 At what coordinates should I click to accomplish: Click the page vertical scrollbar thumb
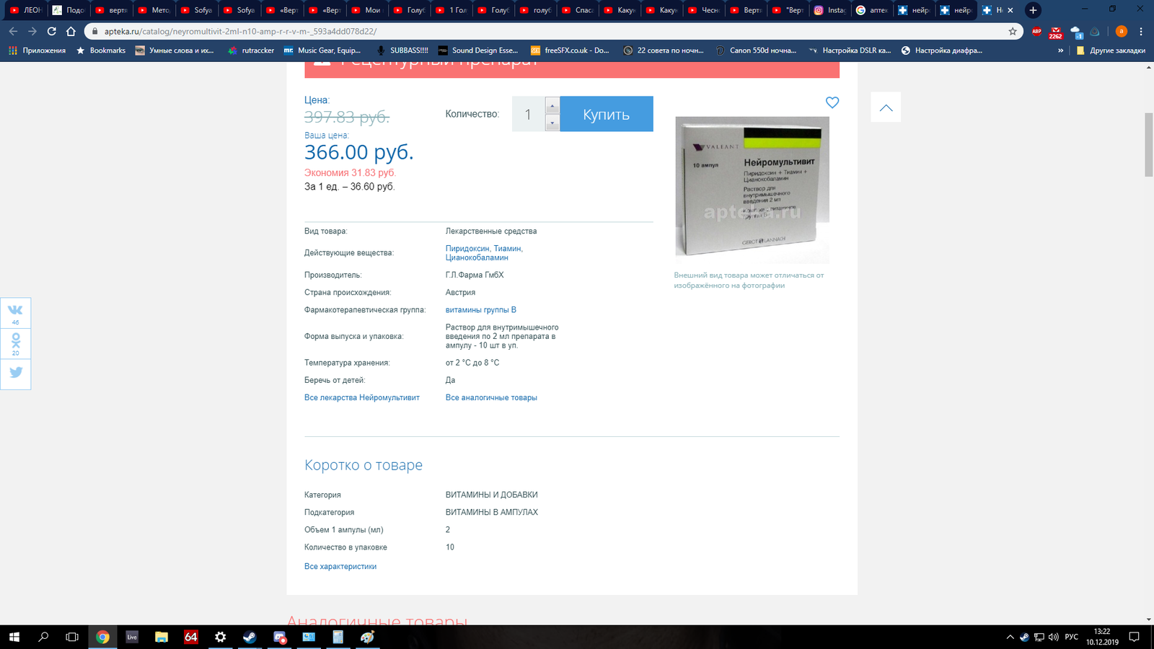click(1149, 144)
